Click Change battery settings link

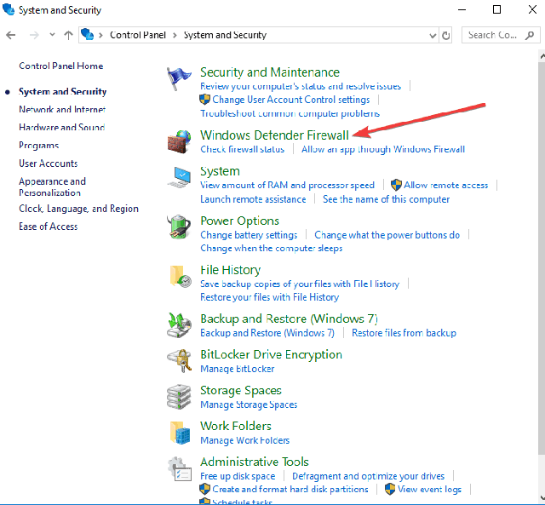[249, 235]
